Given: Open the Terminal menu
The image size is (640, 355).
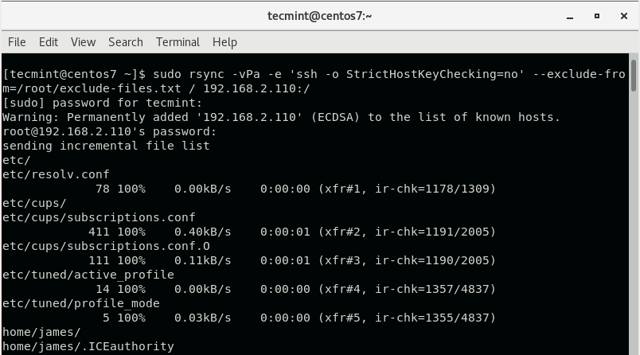Looking at the screenshot, I should (178, 42).
